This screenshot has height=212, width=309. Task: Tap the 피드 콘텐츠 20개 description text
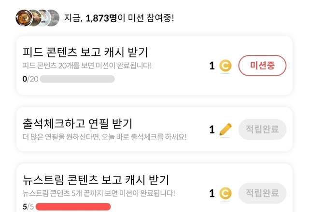pos(87,65)
